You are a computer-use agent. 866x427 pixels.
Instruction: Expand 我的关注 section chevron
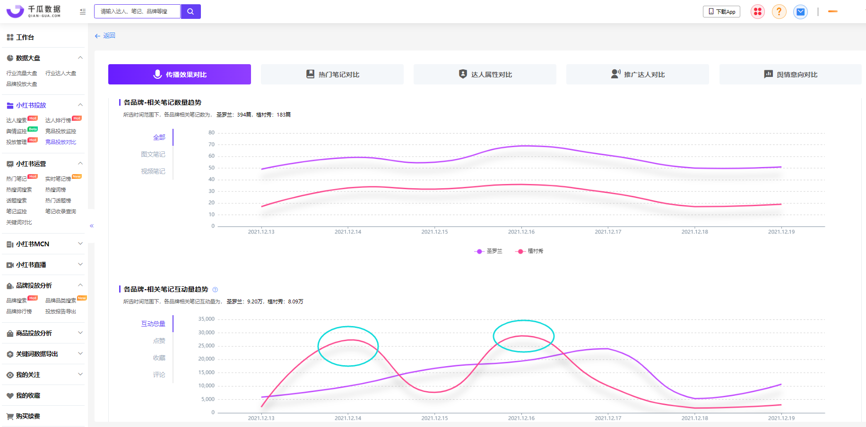[x=80, y=374]
